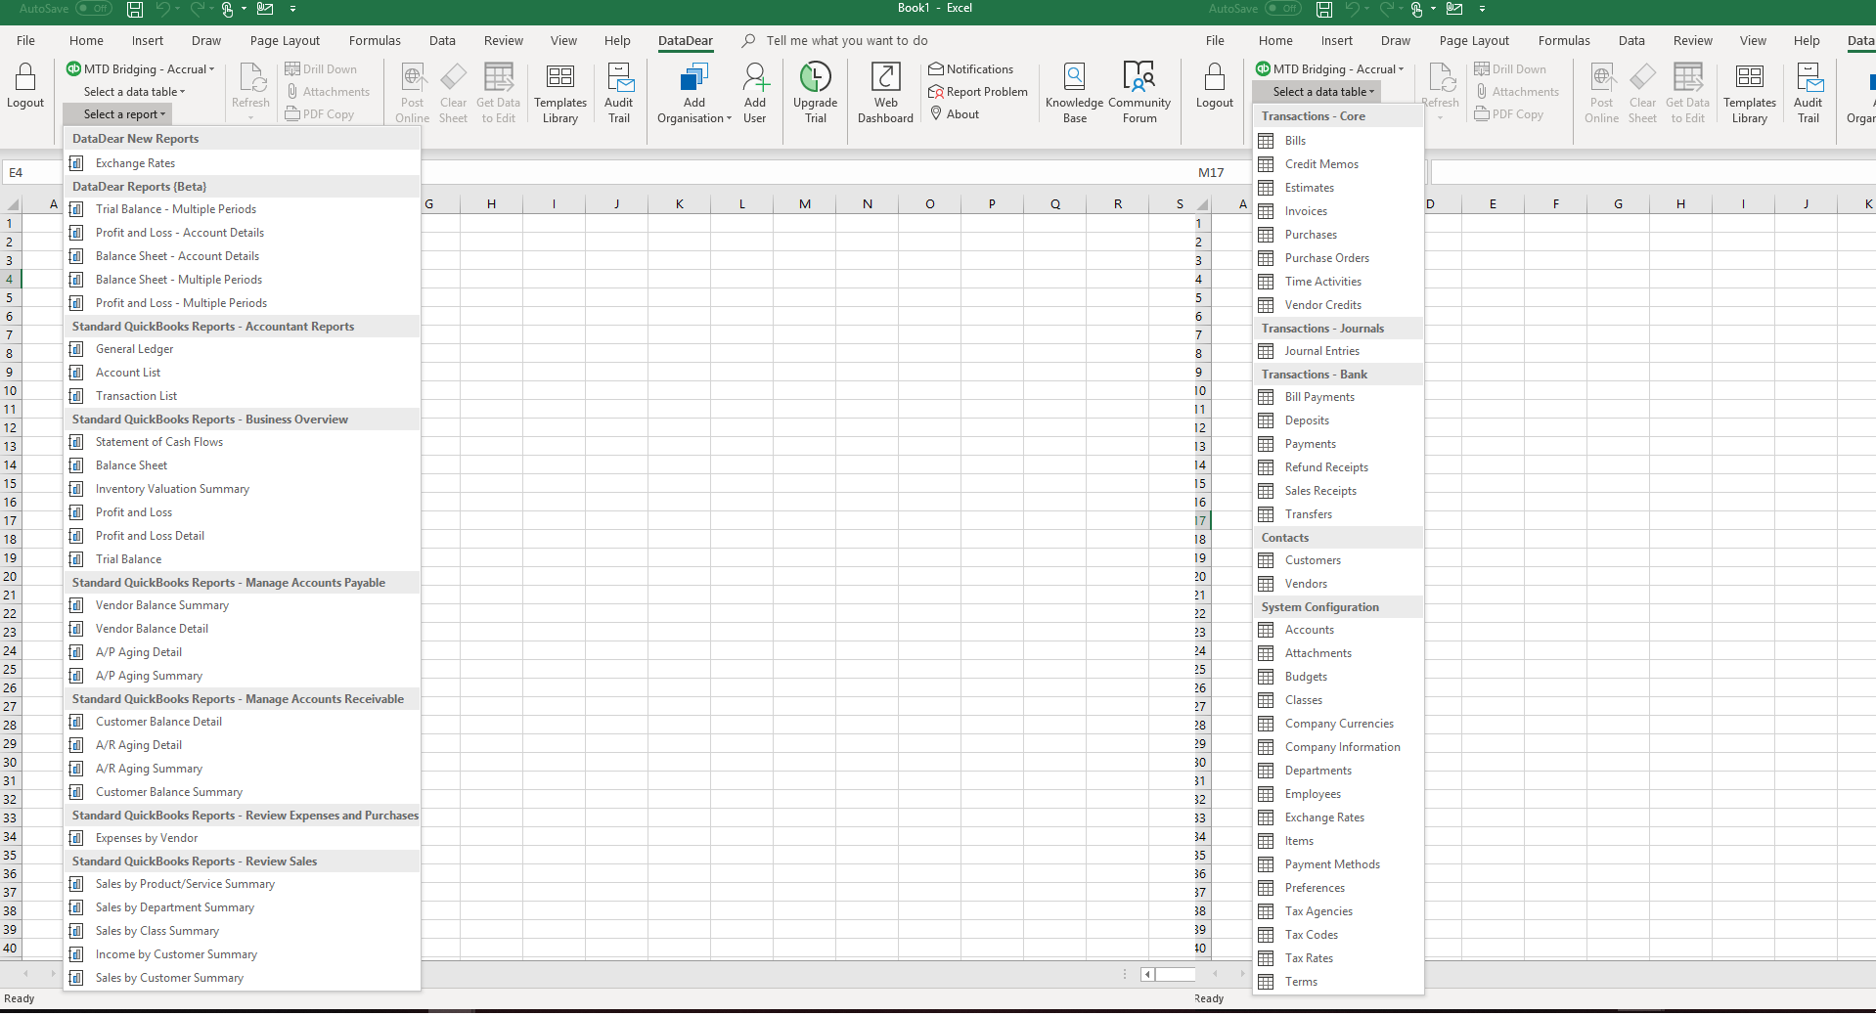Select Terms data table
Image resolution: width=1876 pixels, height=1016 pixels.
tap(1338, 982)
